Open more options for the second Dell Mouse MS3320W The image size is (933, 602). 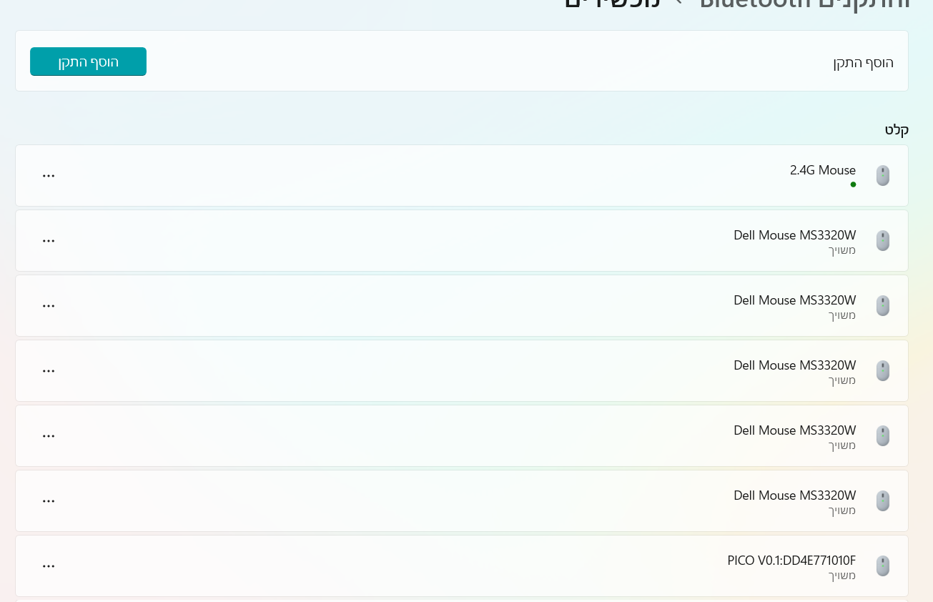click(x=49, y=306)
